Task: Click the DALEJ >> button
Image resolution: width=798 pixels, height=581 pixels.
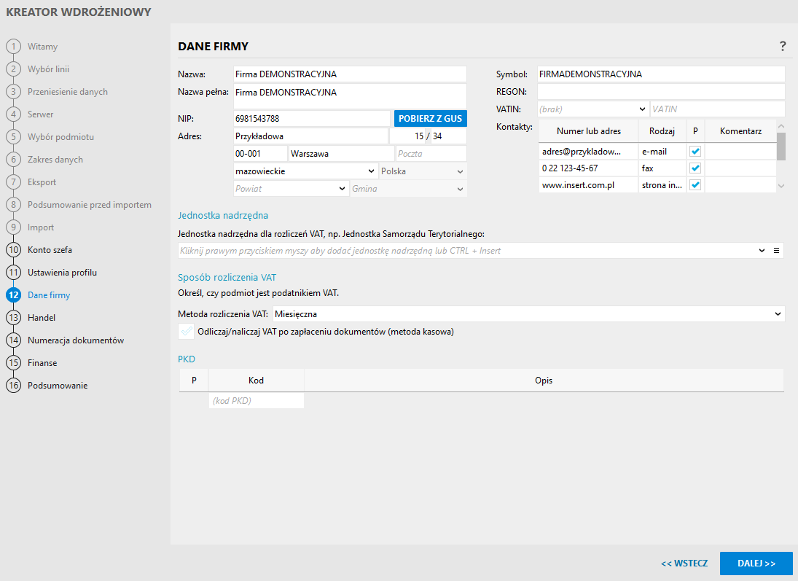Action: [756, 564]
